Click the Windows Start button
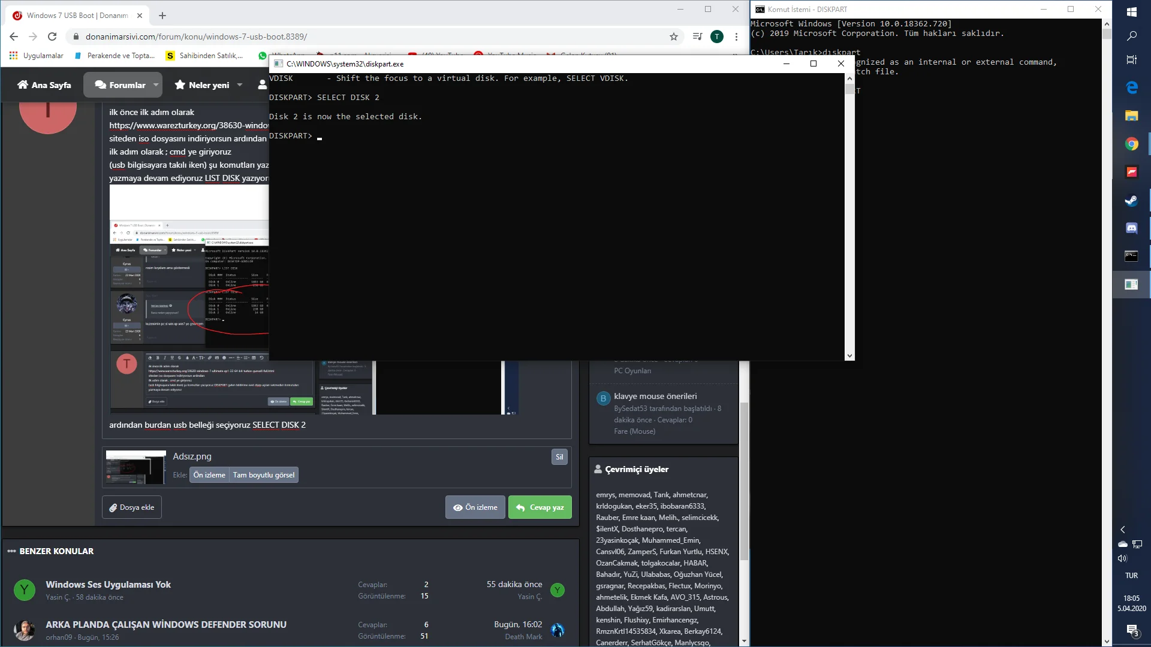Screen dimensions: 1151x647 pyautogui.click(x=1131, y=11)
